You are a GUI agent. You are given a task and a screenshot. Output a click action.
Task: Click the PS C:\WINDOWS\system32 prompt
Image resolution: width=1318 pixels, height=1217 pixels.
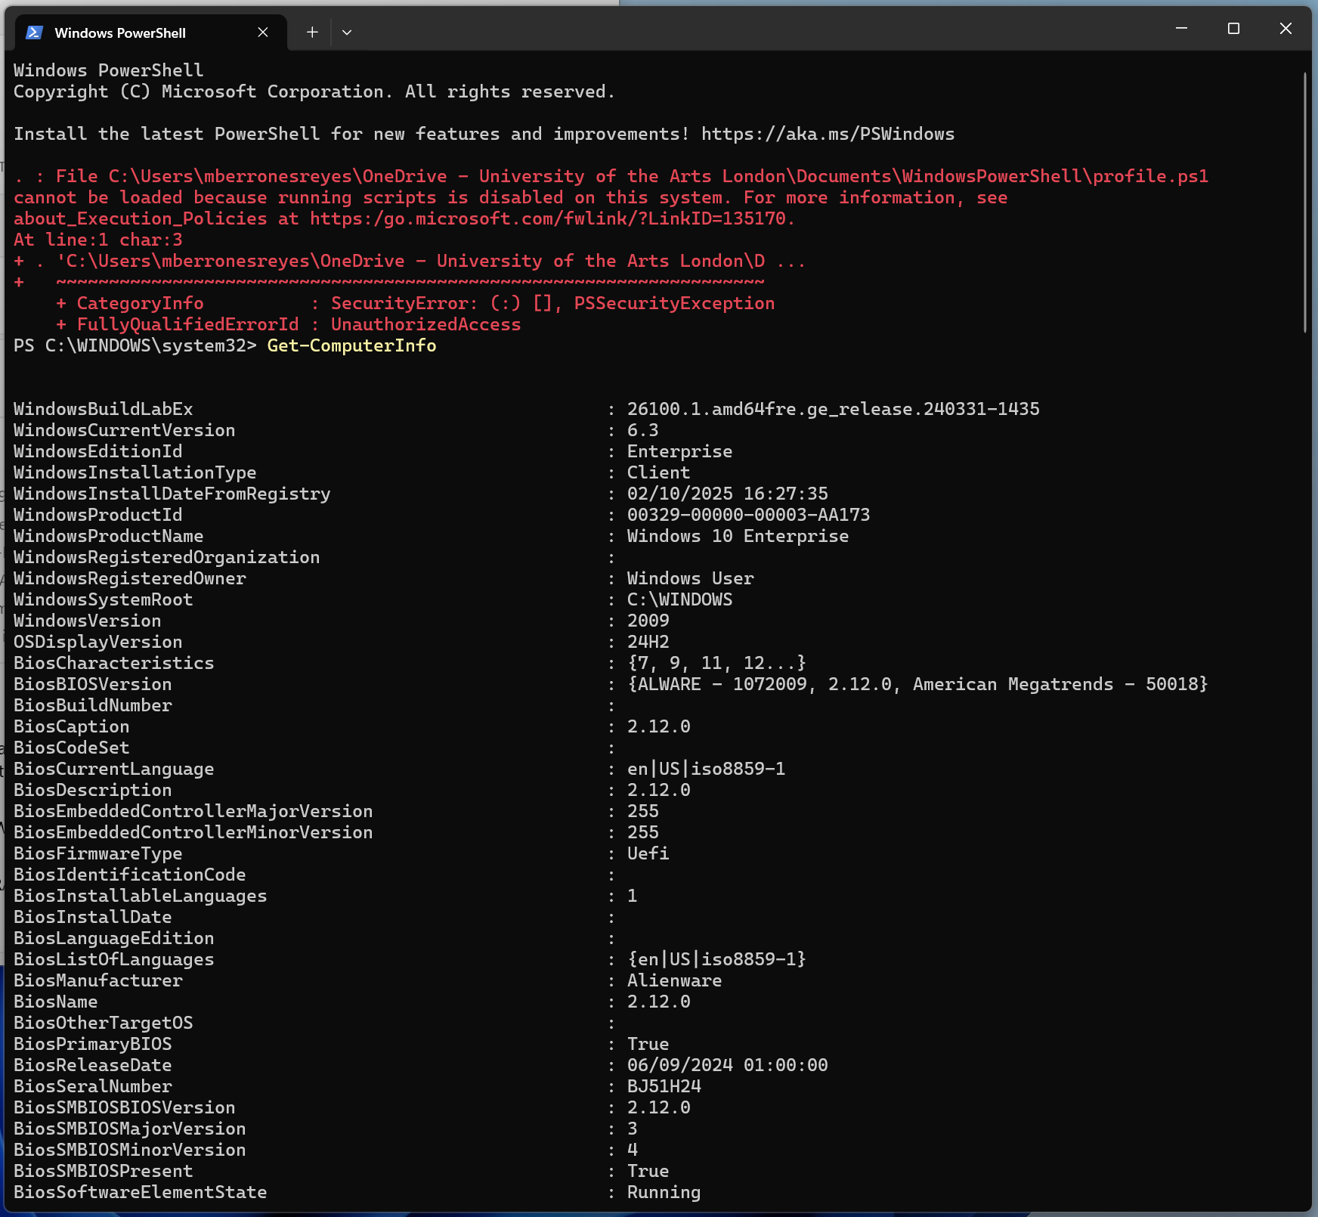coord(132,345)
